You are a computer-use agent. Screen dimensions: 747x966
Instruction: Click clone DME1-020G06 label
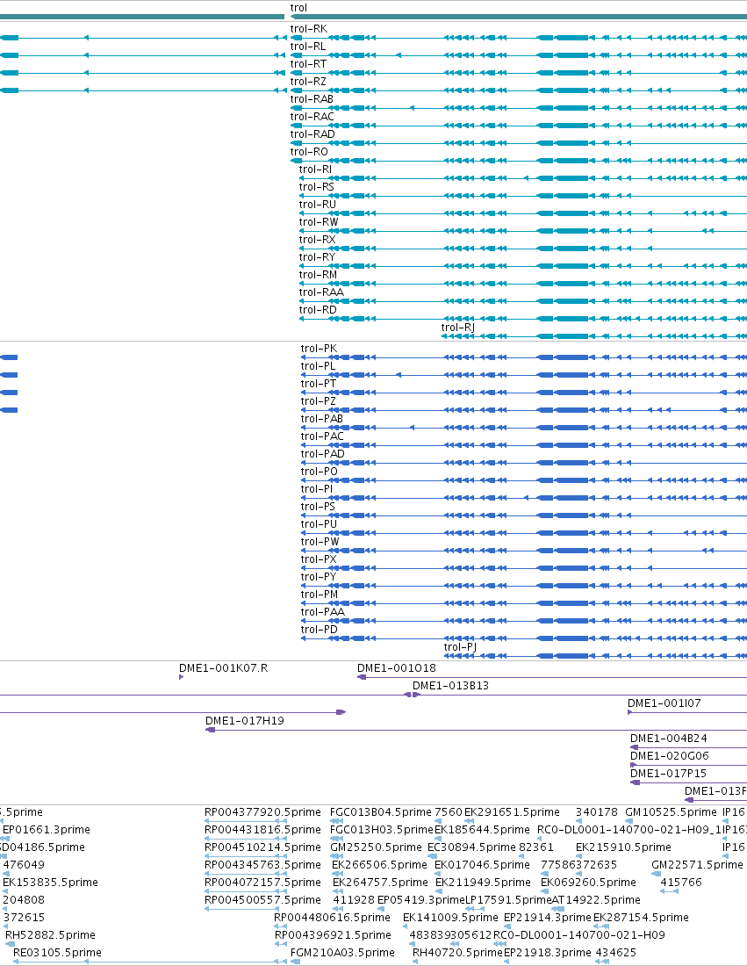pyautogui.click(x=670, y=756)
